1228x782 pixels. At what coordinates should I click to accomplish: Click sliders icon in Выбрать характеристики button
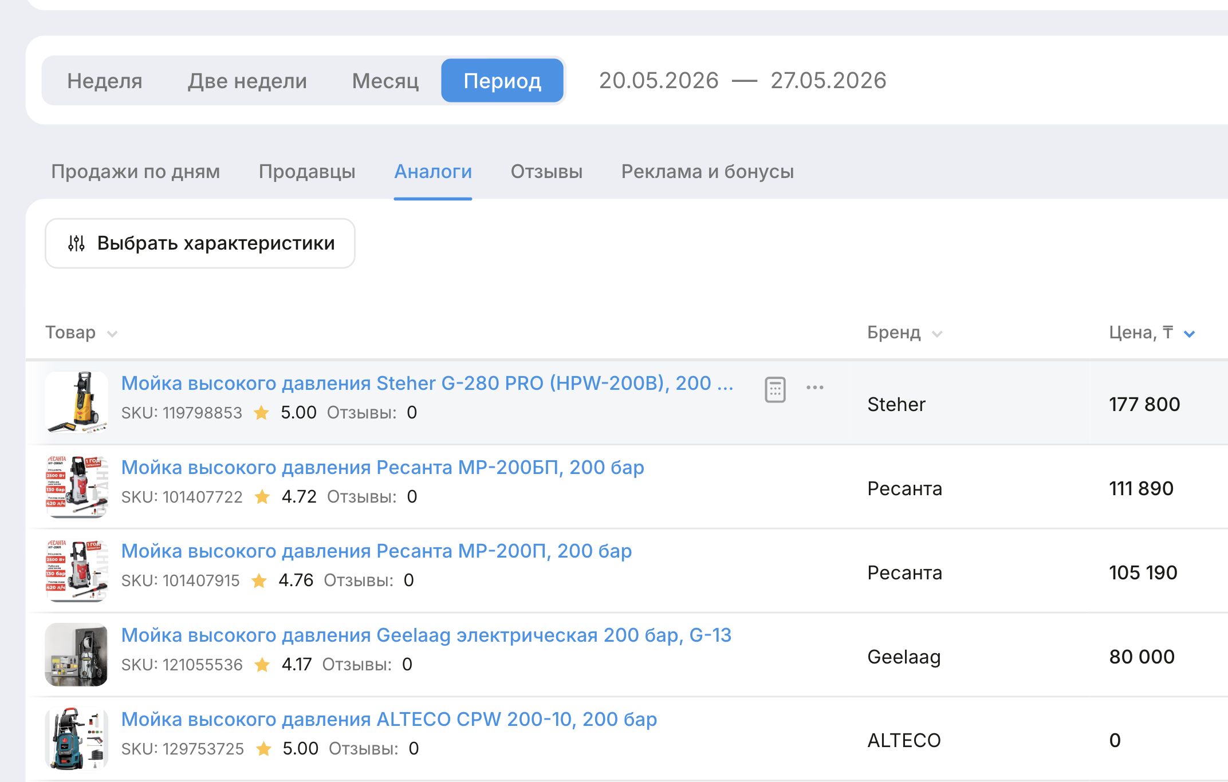(76, 243)
